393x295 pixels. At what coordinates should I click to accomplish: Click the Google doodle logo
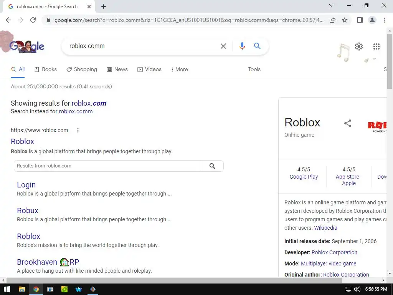[x=26, y=46]
